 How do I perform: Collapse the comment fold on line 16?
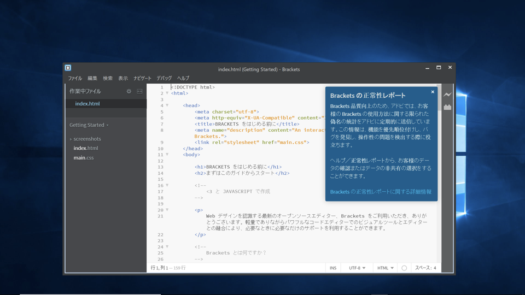tap(167, 185)
